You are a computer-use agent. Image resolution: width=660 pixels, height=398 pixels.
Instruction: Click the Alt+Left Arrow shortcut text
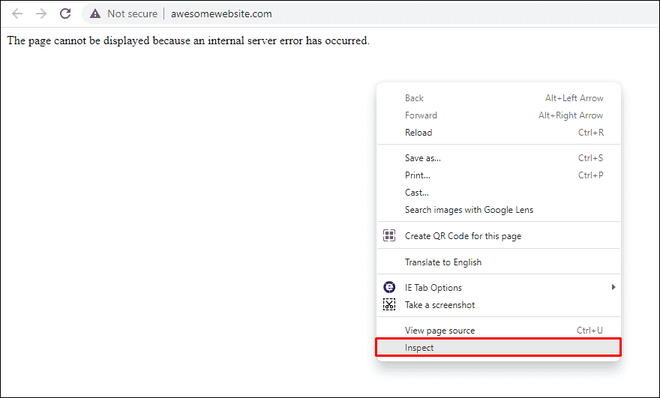tap(574, 98)
